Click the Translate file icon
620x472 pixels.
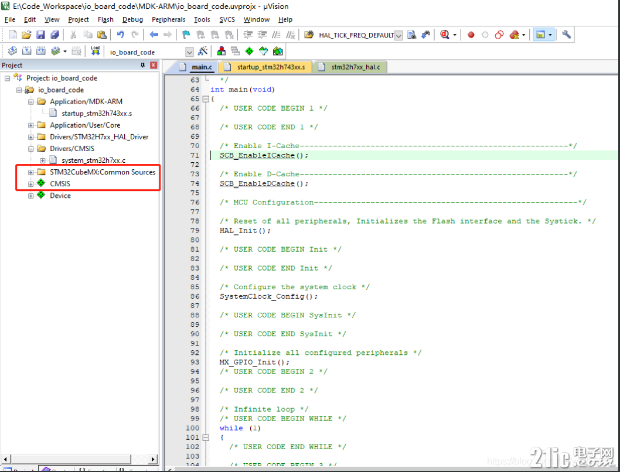pos(13,51)
